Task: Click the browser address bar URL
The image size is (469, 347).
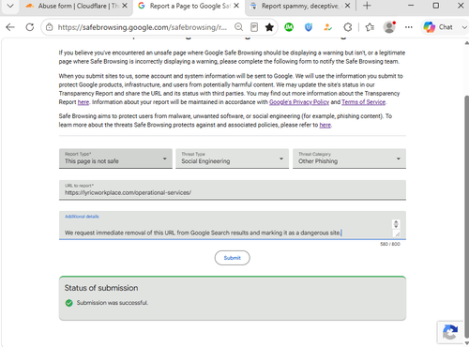Action: [143, 27]
